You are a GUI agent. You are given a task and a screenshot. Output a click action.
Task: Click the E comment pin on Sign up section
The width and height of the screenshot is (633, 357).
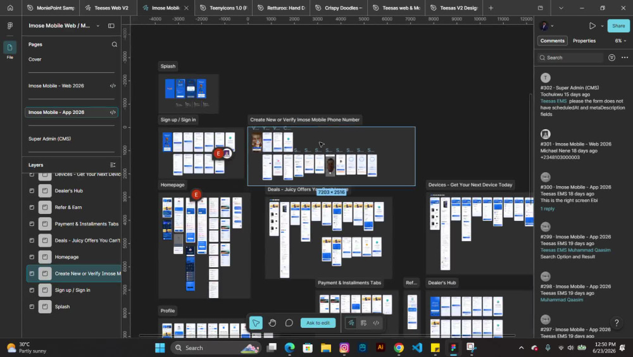218,153
